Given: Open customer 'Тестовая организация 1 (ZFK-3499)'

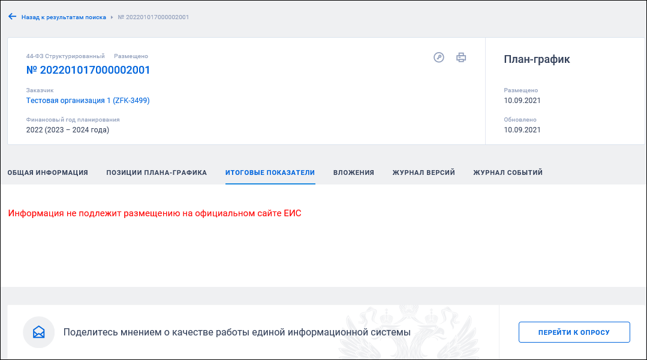Looking at the screenshot, I should (88, 101).
